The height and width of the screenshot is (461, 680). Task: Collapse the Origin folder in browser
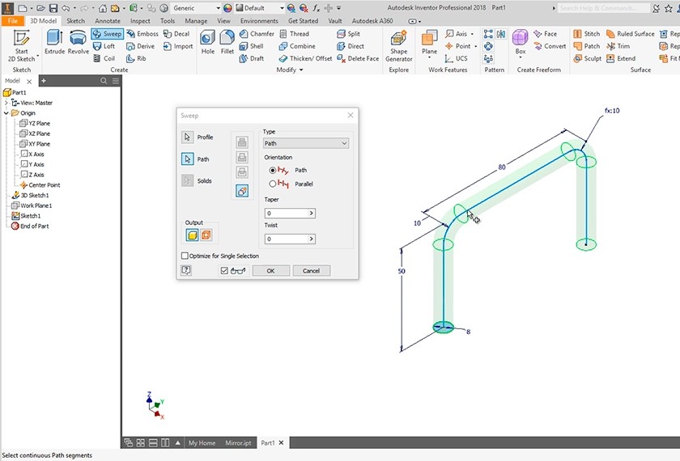[6, 113]
